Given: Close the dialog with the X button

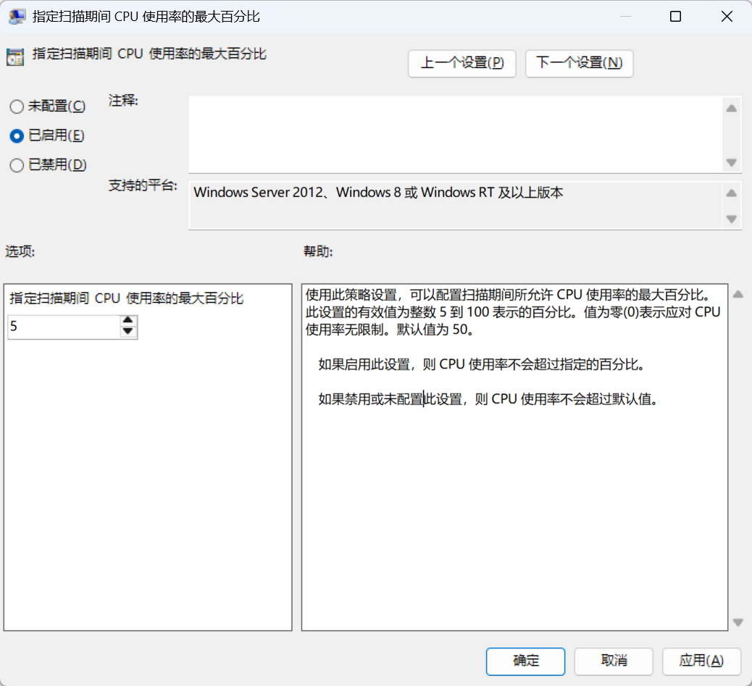Looking at the screenshot, I should pos(727,17).
